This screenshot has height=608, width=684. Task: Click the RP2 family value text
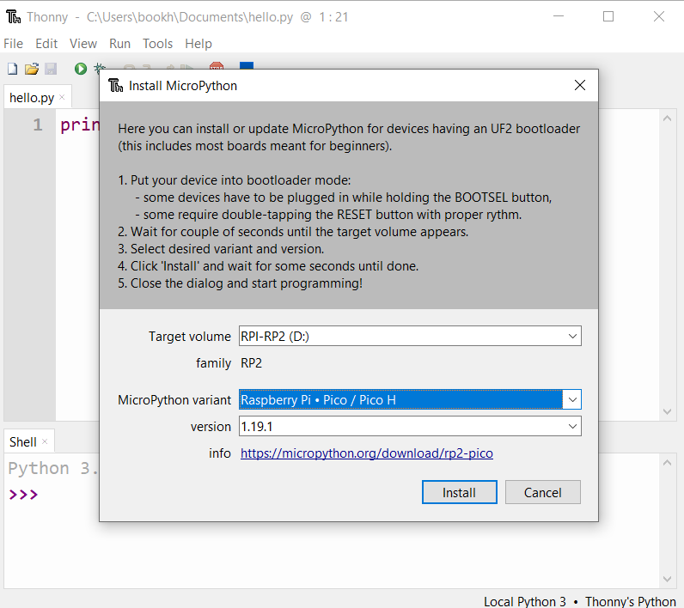tap(251, 363)
